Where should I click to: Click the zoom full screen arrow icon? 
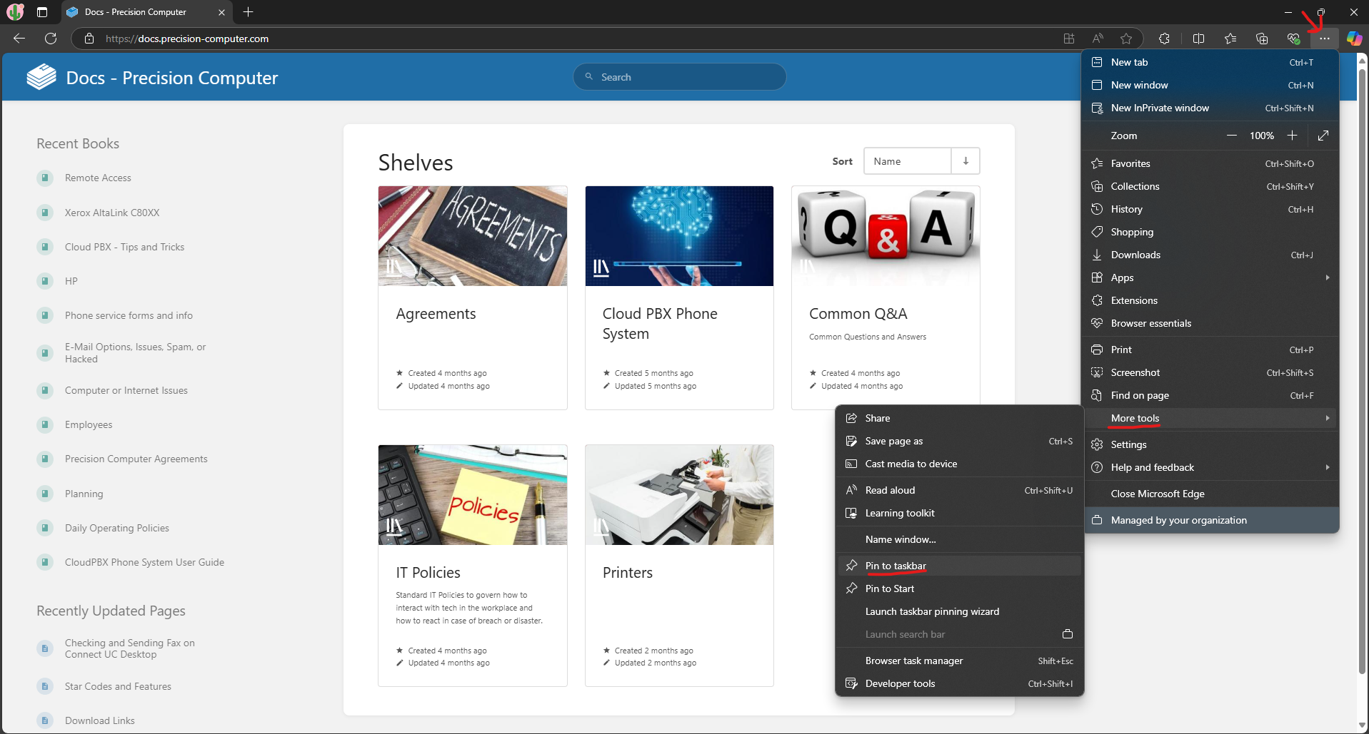[1323, 136]
